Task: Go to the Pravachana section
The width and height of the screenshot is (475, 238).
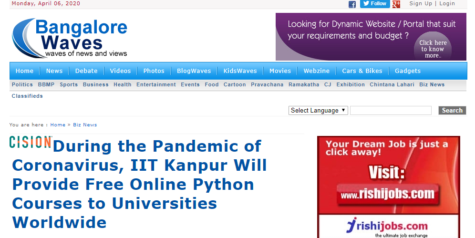Action: (267, 84)
